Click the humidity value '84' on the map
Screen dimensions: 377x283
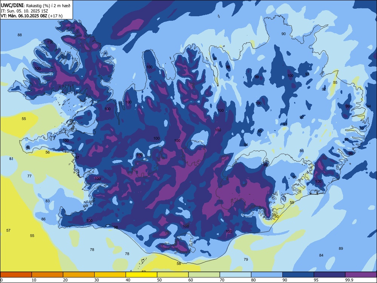coord(321,255)
